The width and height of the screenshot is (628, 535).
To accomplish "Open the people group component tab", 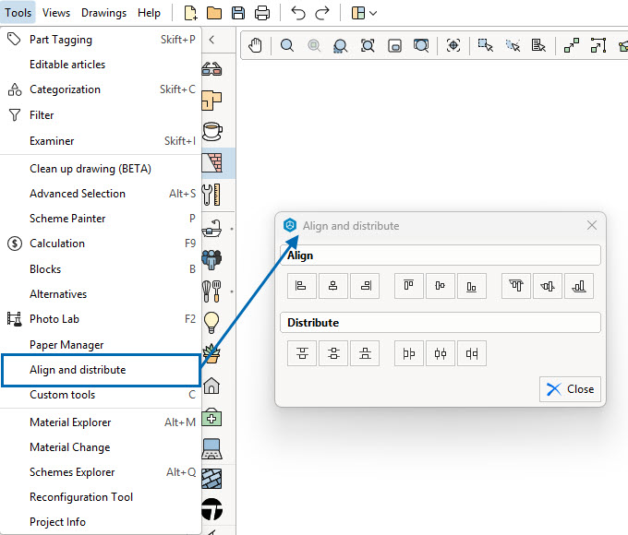I will (211, 259).
